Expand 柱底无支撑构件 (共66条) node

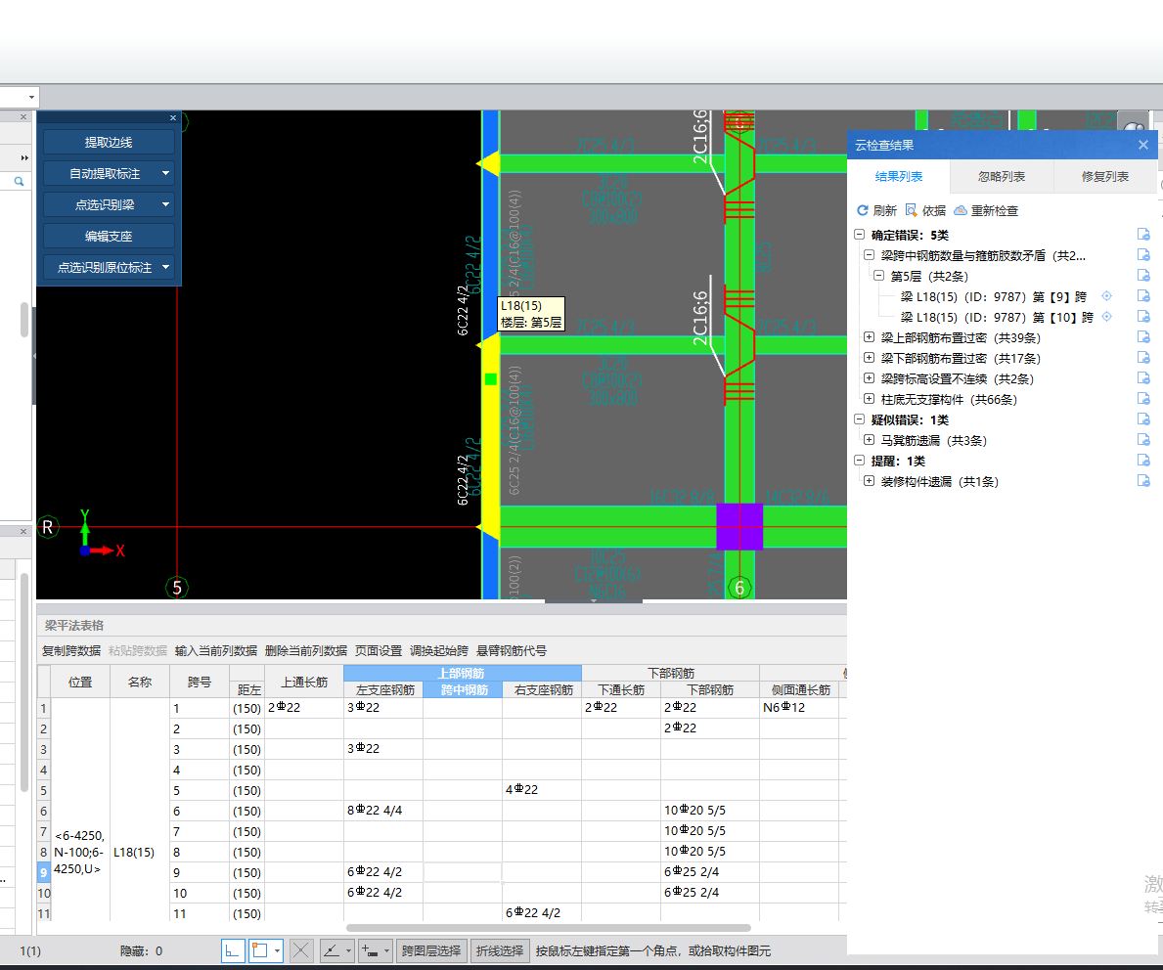pos(870,399)
